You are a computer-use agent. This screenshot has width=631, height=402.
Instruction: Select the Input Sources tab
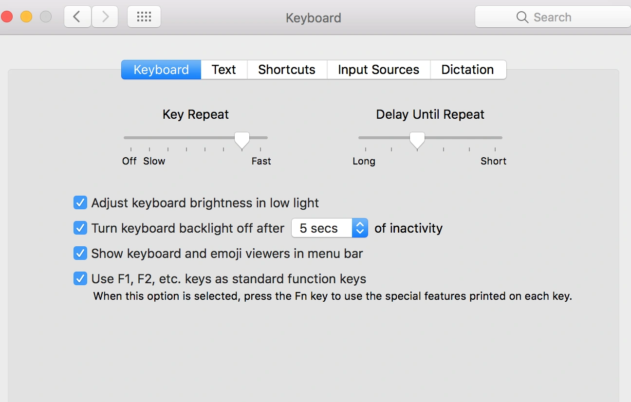coord(378,70)
